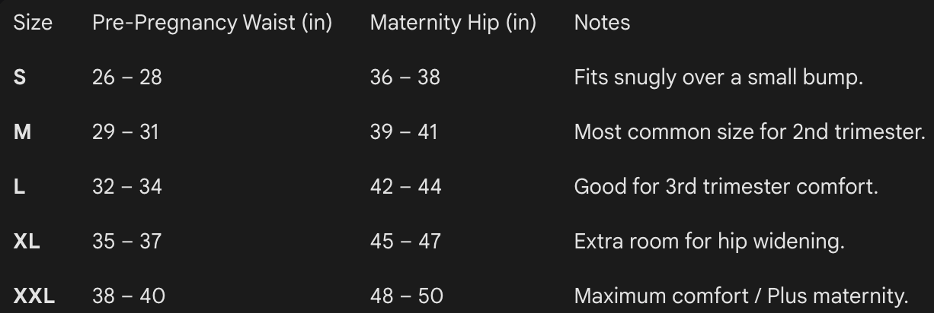Click the Size column header
Viewport: 934px width, 313px height.
(33, 23)
